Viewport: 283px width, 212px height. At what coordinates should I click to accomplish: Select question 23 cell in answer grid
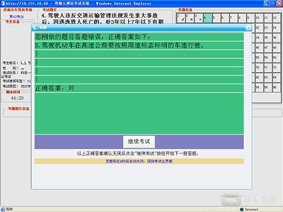click(268, 28)
